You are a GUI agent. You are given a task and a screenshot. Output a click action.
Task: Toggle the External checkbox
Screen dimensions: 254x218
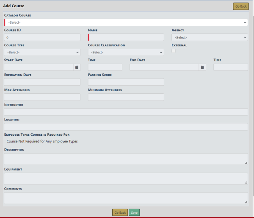[174, 51]
